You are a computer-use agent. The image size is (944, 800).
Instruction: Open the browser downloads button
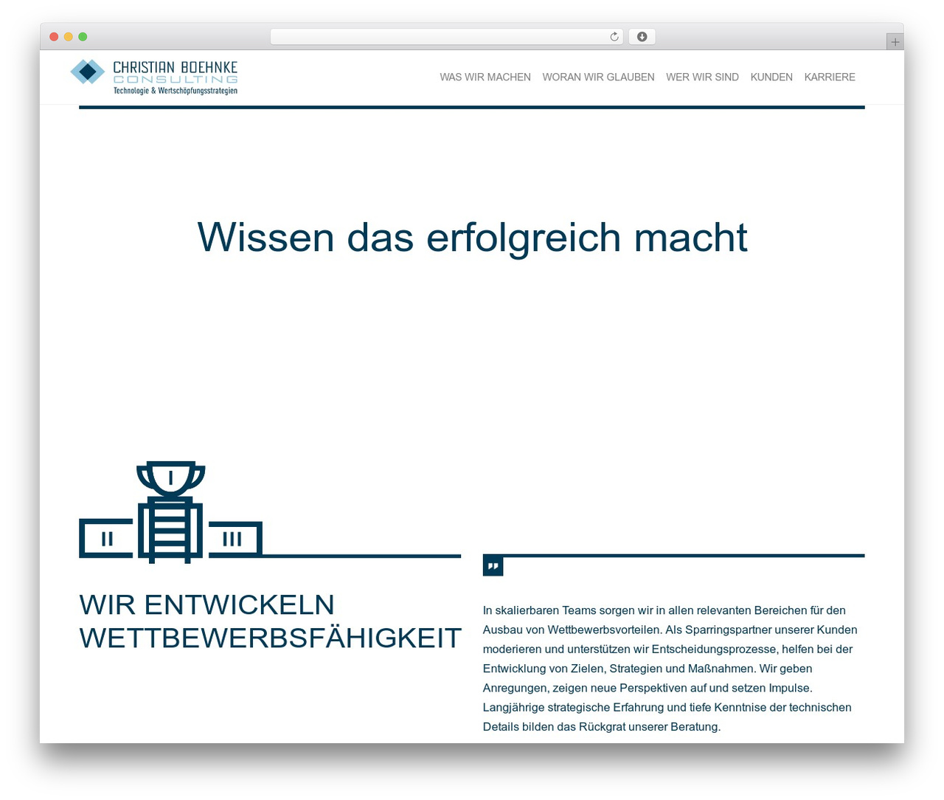click(642, 37)
